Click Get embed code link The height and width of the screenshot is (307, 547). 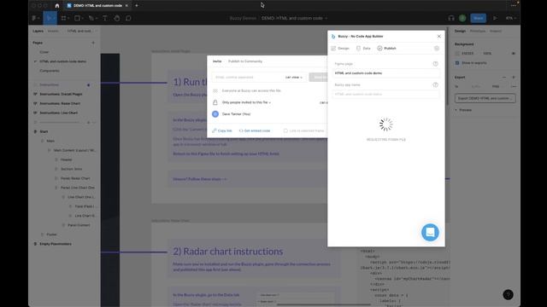pyautogui.click(x=255, y=130)
